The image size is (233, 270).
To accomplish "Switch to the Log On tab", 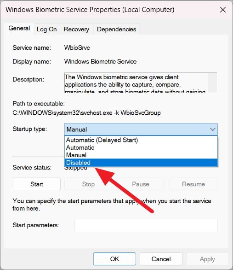I will tap(47, 29).
